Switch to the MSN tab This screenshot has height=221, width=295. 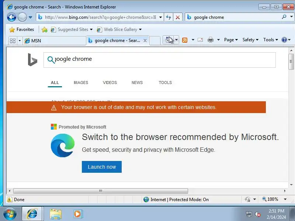point(54,41)
